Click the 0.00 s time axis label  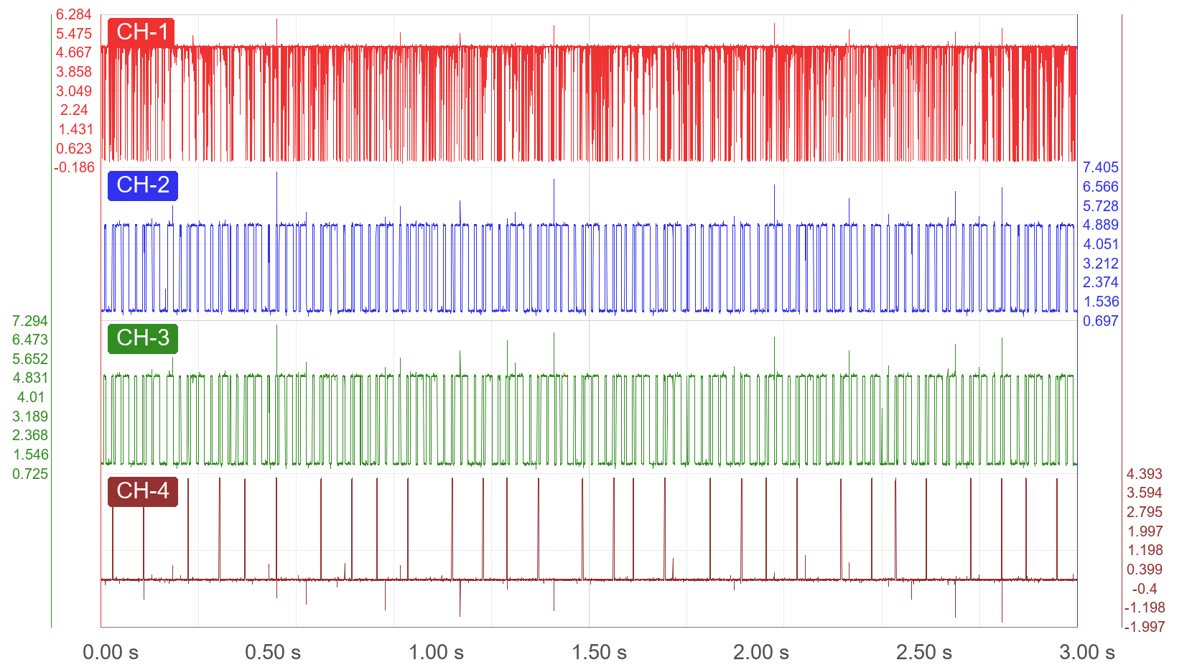(x=111, y=652)
